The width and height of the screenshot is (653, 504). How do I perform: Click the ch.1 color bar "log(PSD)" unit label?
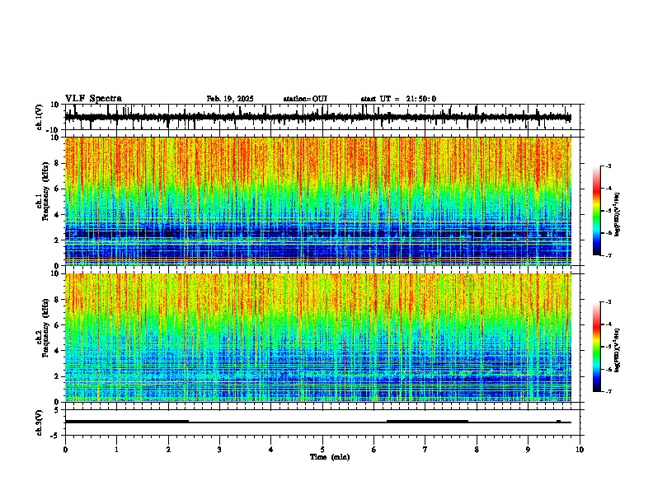(618, 215)
